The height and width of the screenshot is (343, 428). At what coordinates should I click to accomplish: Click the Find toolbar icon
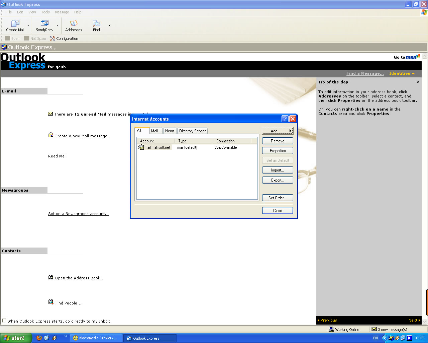(x=96, y=23)
